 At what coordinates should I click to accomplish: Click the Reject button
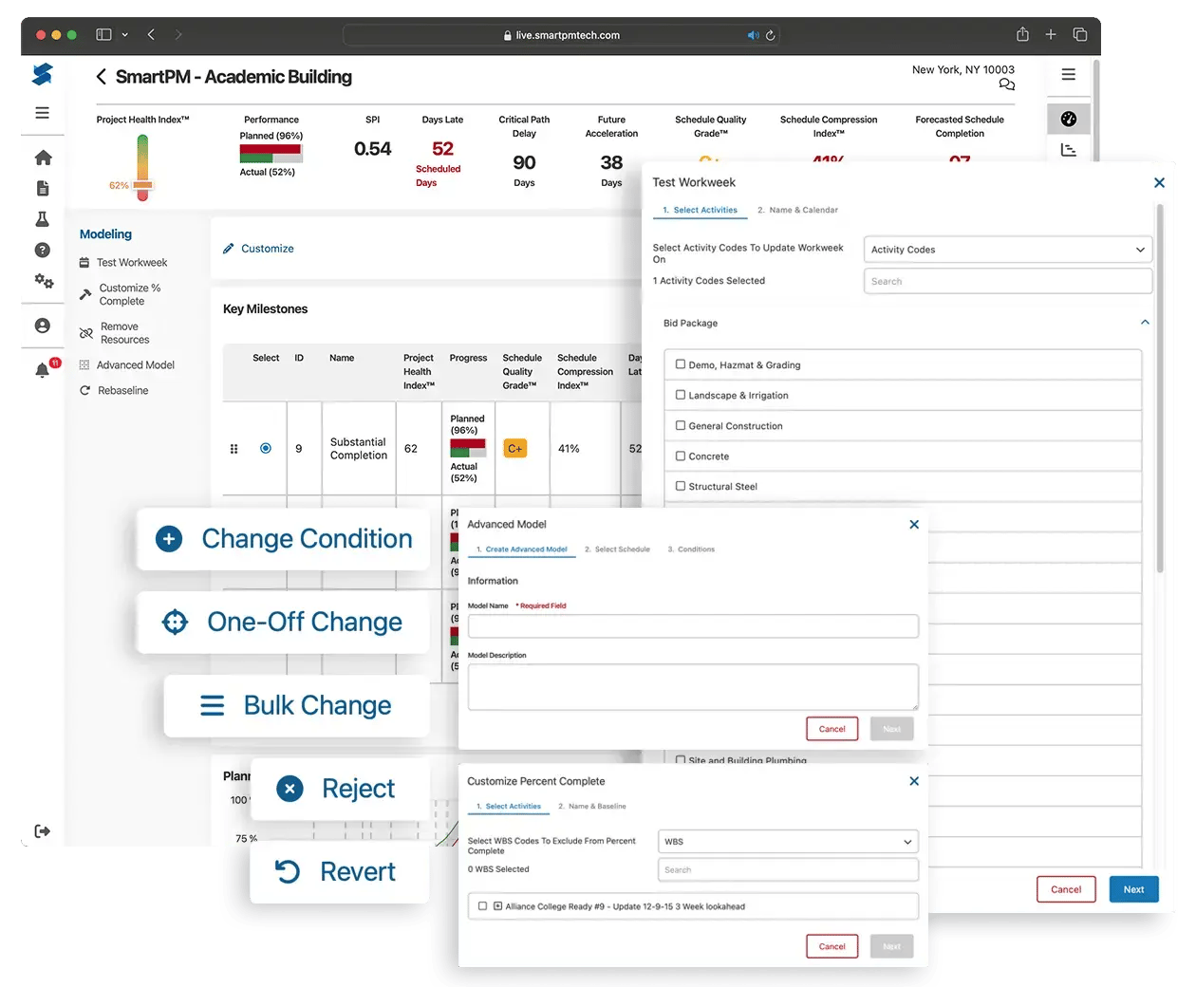(x=340, y=789)
